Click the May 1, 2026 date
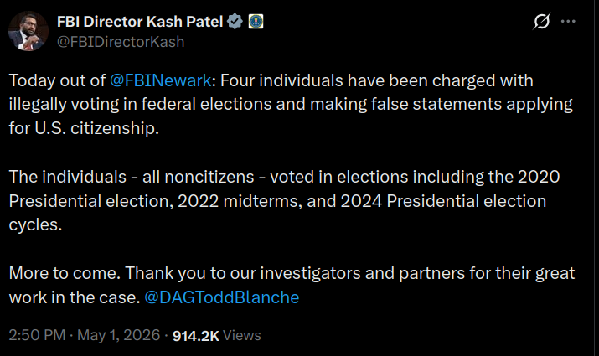Image resolution: width=599 pixels, height=356 pixels. point(118,335)
